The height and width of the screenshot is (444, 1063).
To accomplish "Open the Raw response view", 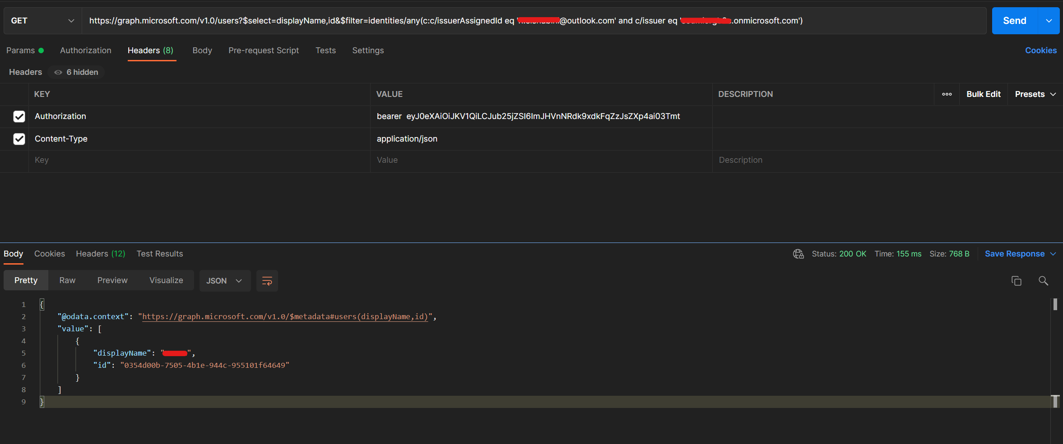I will (x=67, y=280).
